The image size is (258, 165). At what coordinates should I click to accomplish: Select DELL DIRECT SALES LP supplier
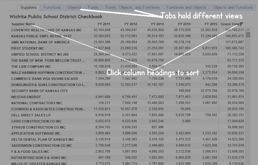(x=31, y=115)
